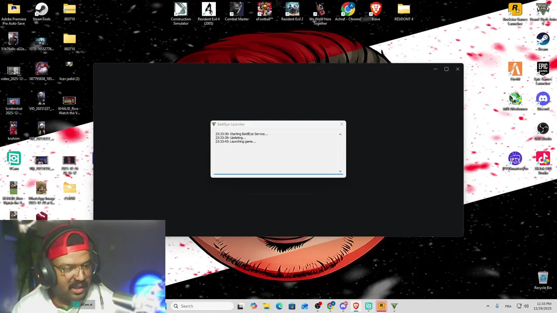Screen dimensions: 557x313
Task: Switch to Chrome in taskbar
Action: pos(330,306)
